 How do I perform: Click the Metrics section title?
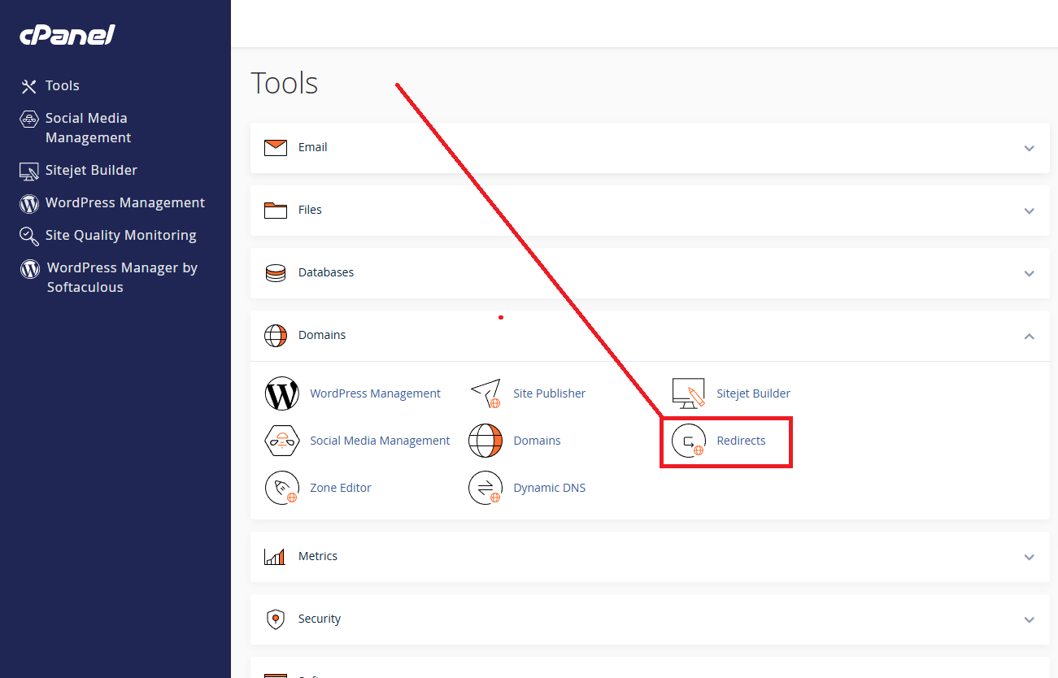(x=318, y=556)
